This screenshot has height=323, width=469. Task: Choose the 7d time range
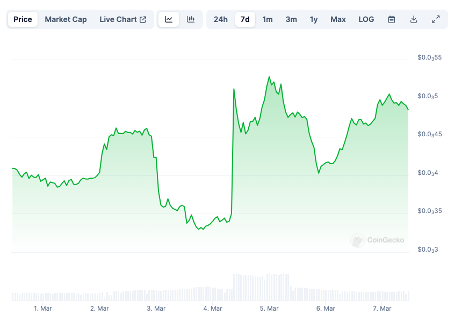point(245,19)
